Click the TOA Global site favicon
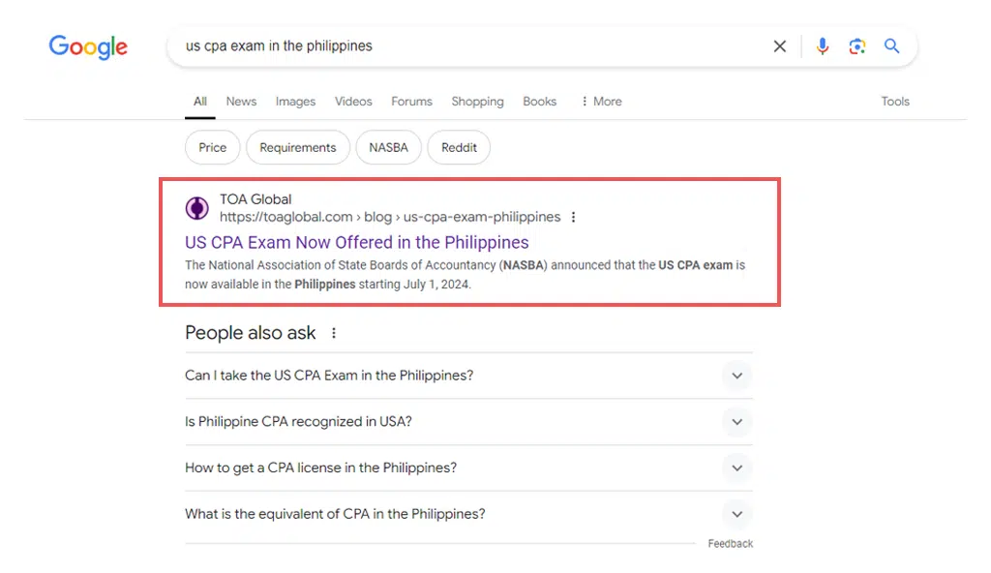 (196, 207)
